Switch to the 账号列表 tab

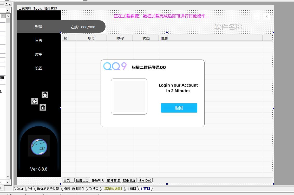click(98, 180)
